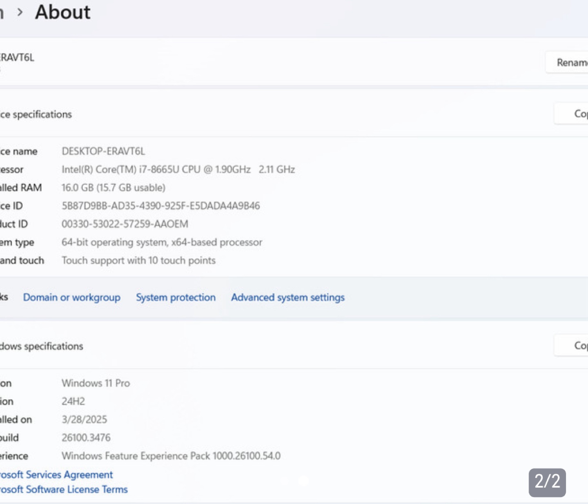Select the 3/28/2025 install date
The width and height of the screenshot is (588, 504).
[84, 420]
